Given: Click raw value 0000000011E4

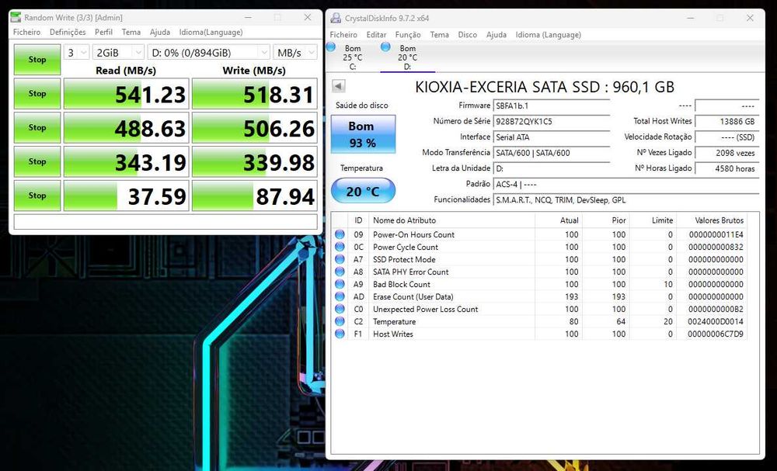Looking at the screenshot, I should pos(716,234).
